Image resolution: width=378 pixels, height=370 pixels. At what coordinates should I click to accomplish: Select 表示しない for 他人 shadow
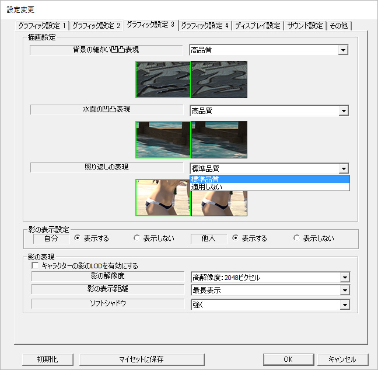314,238
